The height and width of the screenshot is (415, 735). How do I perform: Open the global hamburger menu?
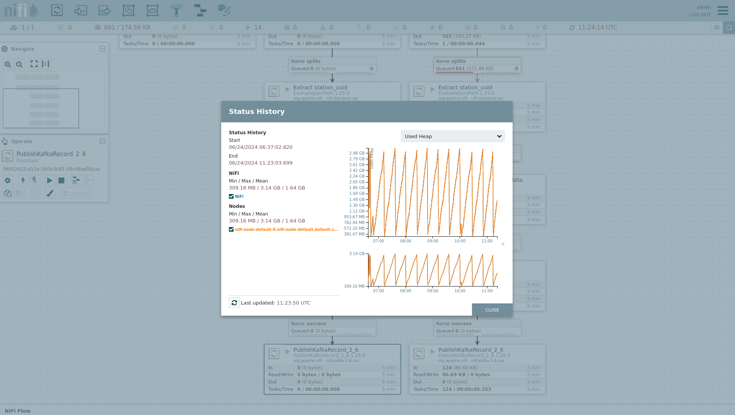pos(723,10)
